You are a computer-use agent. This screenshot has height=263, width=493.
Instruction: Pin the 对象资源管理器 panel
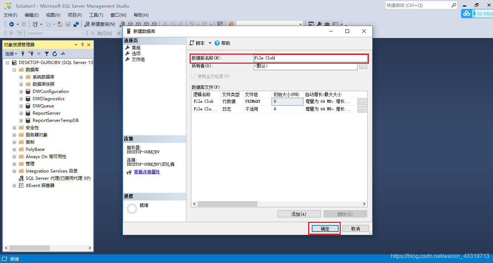82,44
